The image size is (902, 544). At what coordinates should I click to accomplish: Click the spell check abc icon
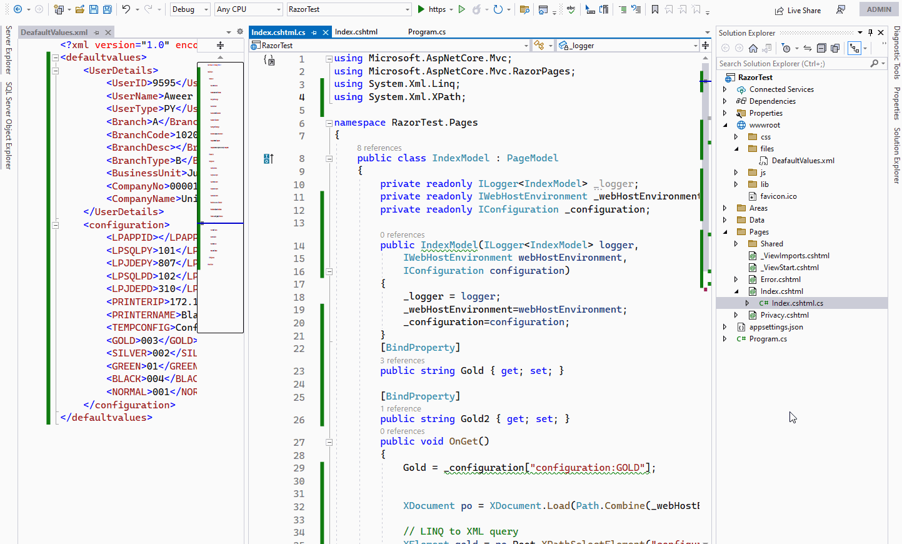pos(571,9)
